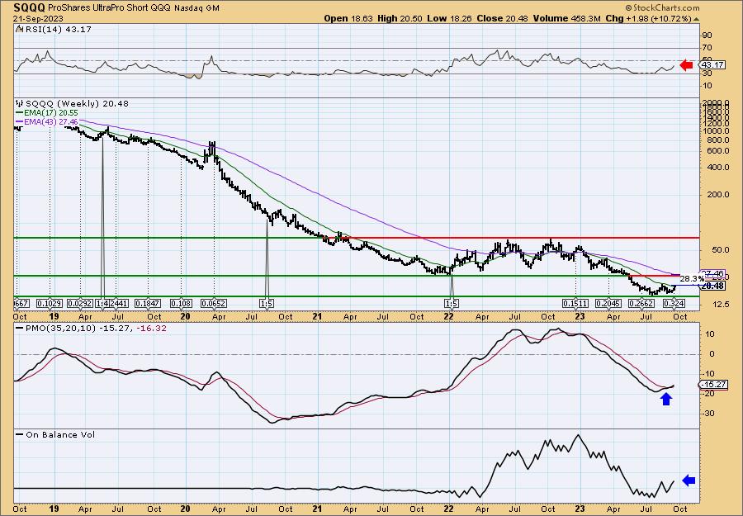
Task: Click the 27.46 EMA price tag
Action: click(x=712, y=274)
